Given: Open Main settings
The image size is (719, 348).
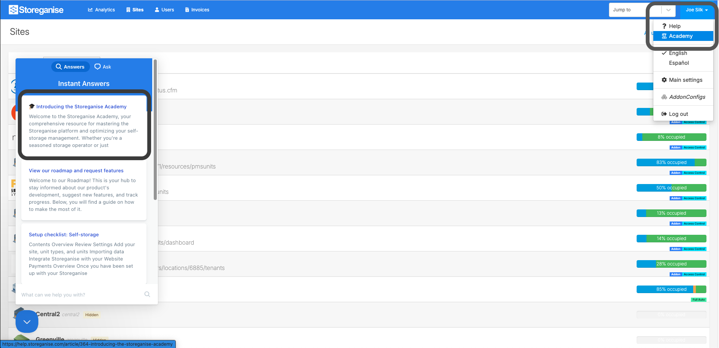Looking at the screenshot, I should [x=683, y=80].
